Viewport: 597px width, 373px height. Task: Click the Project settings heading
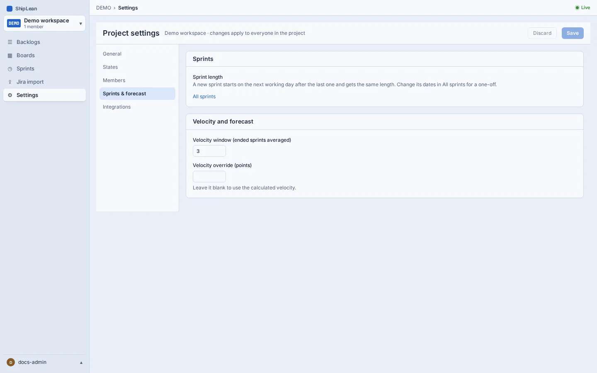[131, 33]
